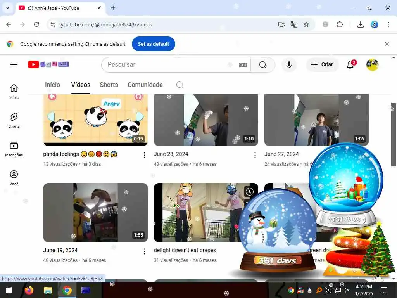This screenshot has height=298, width=397.
Task: Start voice search with microphone
Action: 289,65
